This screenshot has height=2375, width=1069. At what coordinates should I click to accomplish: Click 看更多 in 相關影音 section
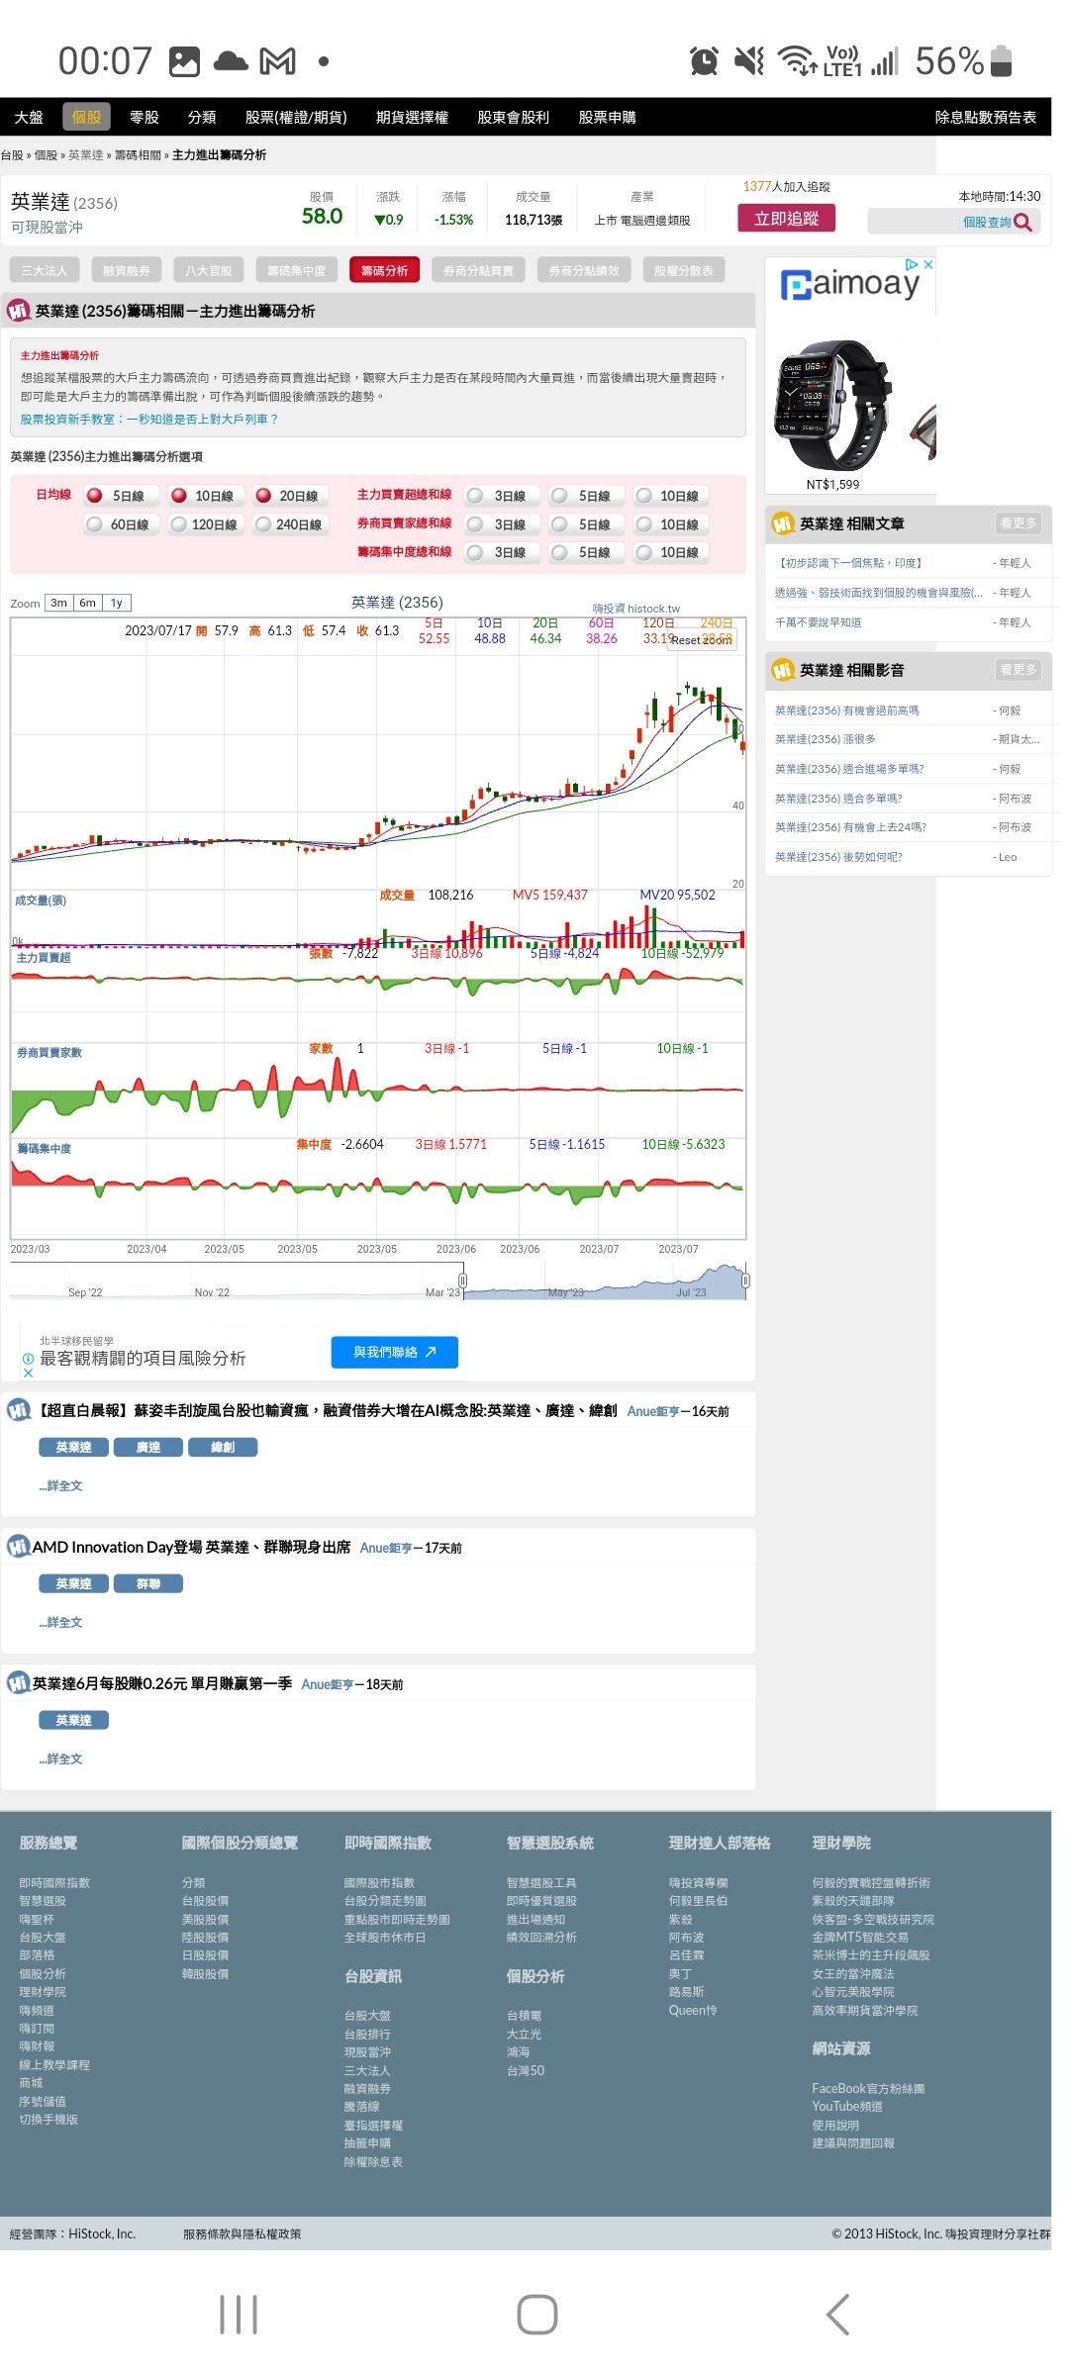1018,670
